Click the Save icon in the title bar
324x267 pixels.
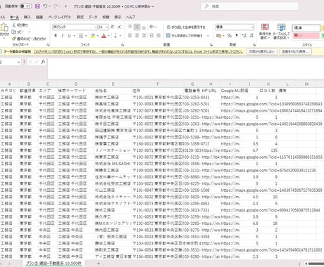click(37, 6)
